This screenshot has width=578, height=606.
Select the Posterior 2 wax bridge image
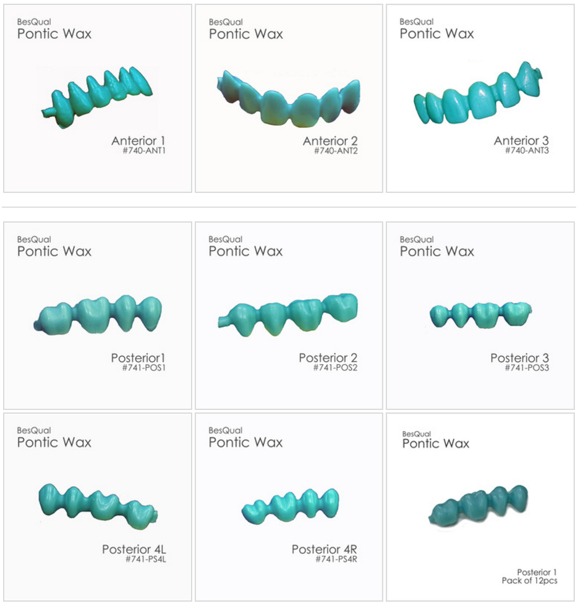[x=288, y=315]
